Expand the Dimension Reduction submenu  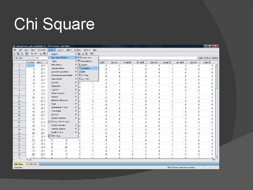[63, 100]
